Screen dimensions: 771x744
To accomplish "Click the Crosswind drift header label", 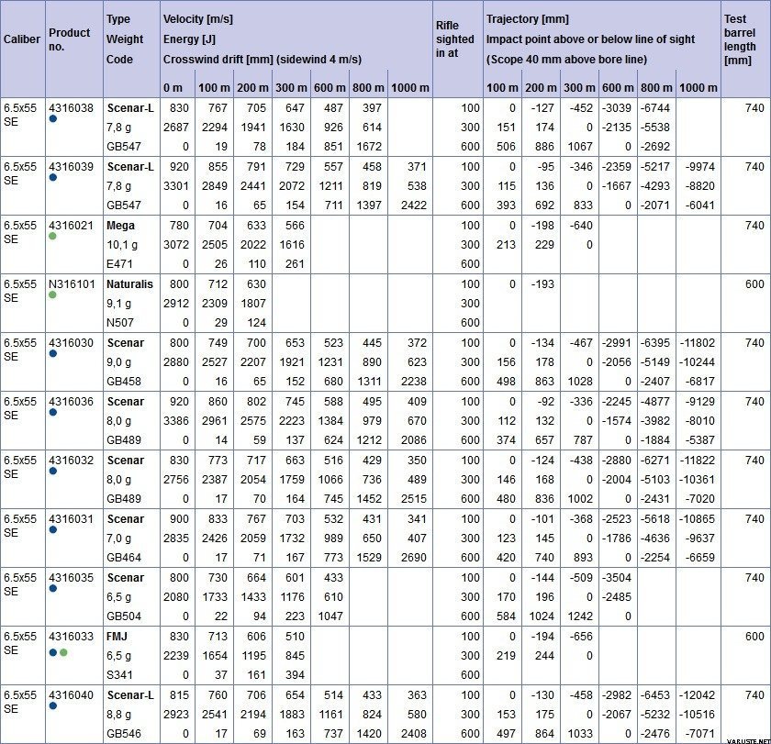I will pos(263,60).
